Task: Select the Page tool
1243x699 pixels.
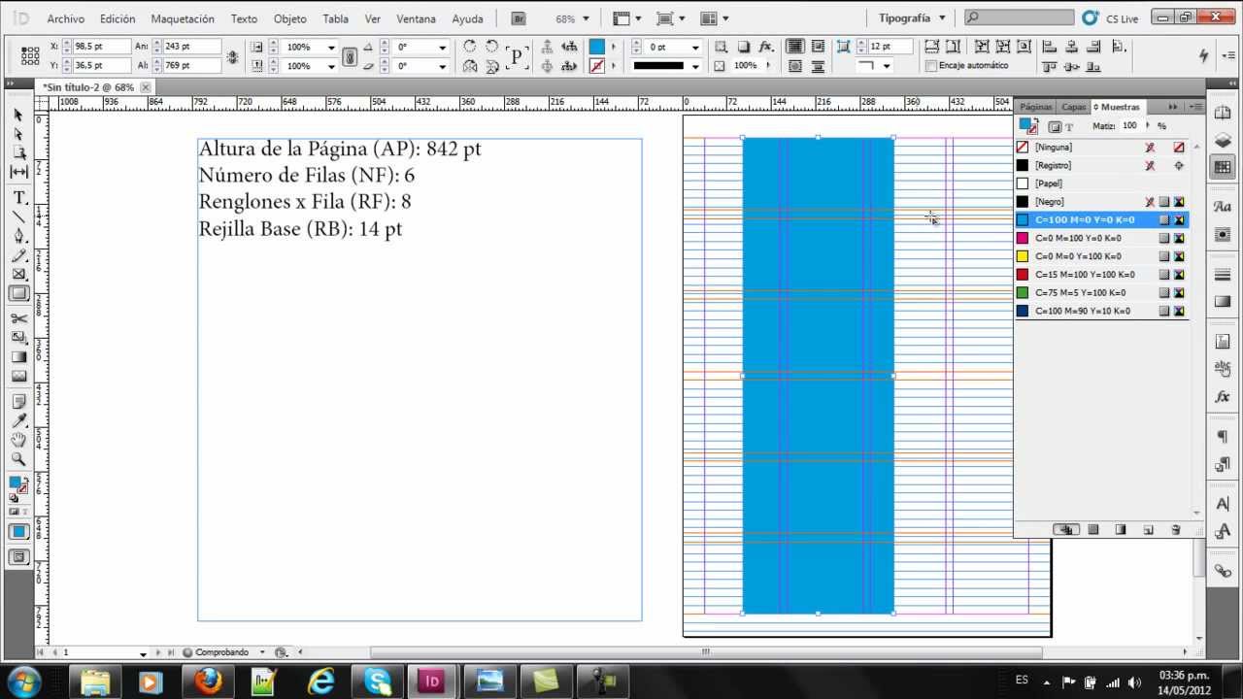Action: (x=18, y=153)
